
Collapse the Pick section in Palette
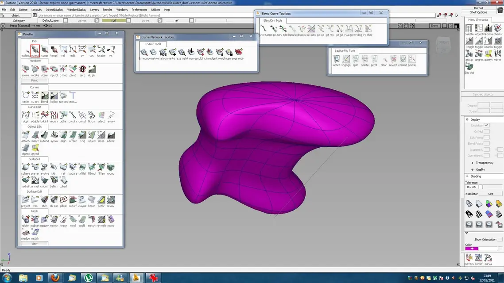click(35, 41)
